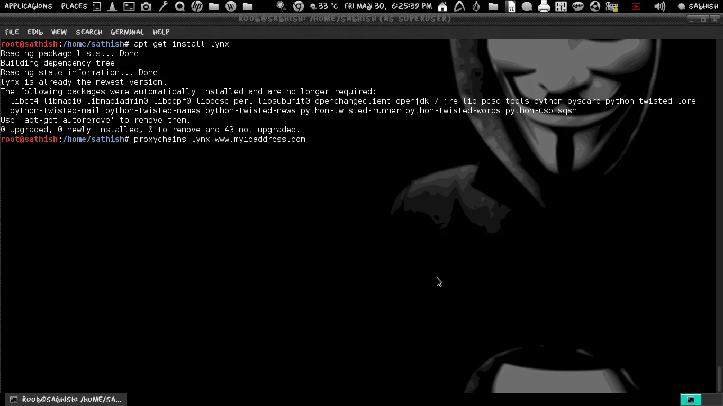Open the firewall lock icon
723x406 pixels.
(612, 7)
